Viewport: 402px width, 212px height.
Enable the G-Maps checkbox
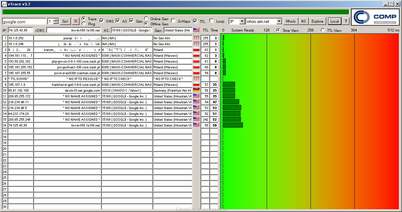click(x=173, y=21)
